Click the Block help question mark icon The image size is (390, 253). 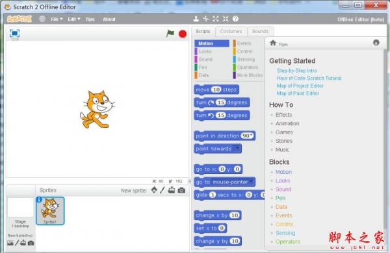(235, 19)
